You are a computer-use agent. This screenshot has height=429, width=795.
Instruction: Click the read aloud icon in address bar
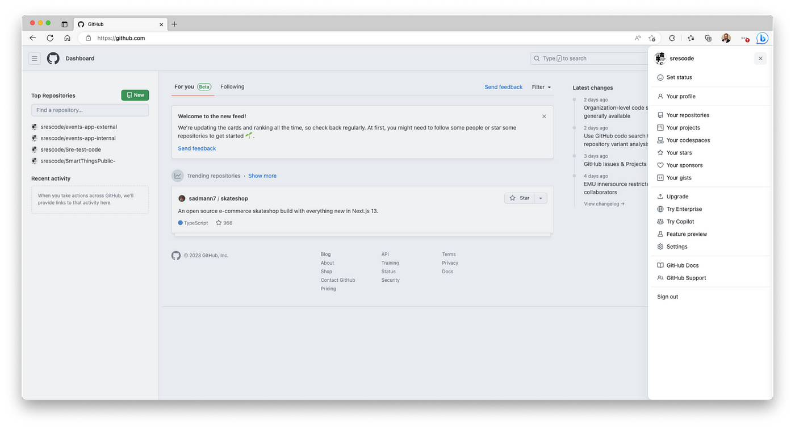click(x=638, y=38)
